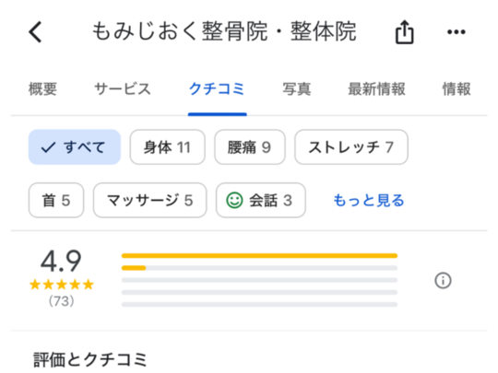Toggle the すべて filter chip
Image resolution: width=498 pixels, height=373 pixels.
point(75,146)
